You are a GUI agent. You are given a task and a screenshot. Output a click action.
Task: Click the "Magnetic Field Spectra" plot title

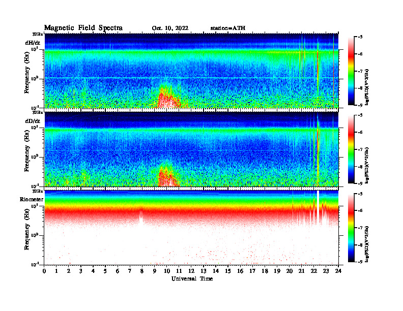pyautogui.click(x=83, y=28)
